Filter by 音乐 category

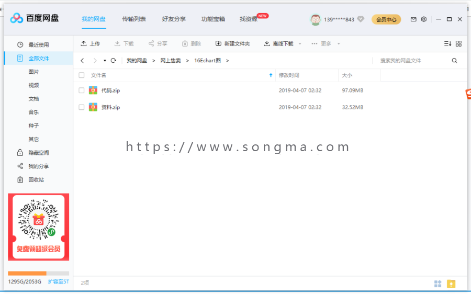tap(33, 112)
